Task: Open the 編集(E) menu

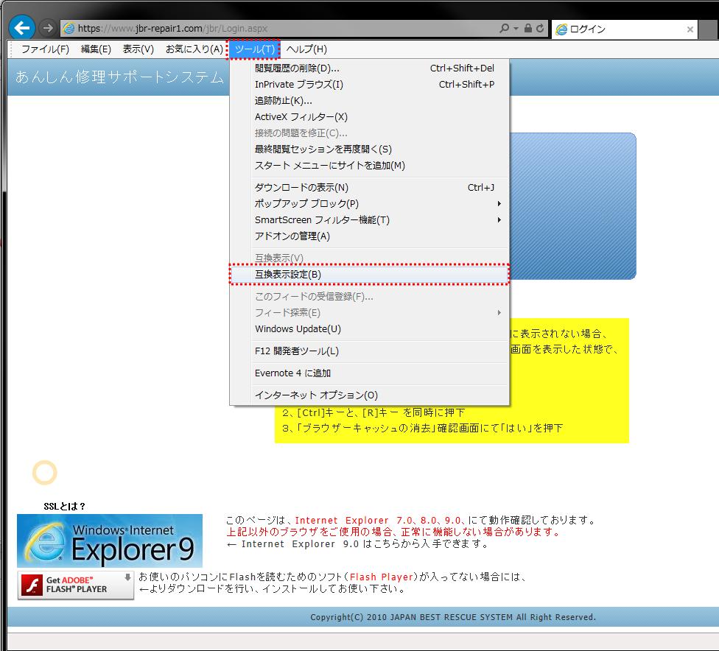Action: pos(96,49)
